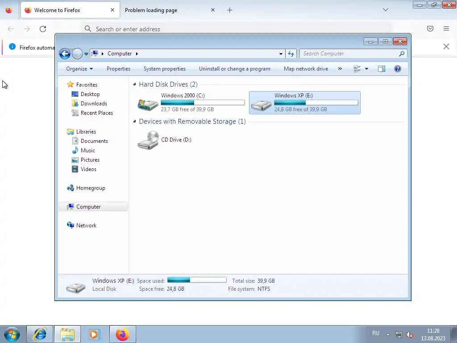Open the Videos library
Viewport: 457px width, 343px height.
88,169
